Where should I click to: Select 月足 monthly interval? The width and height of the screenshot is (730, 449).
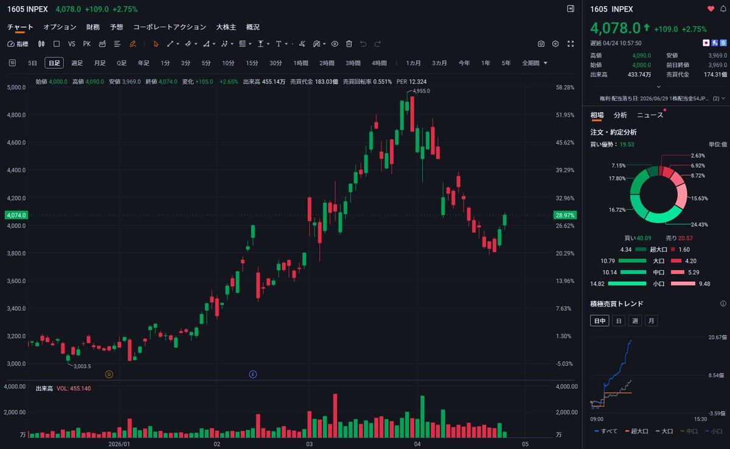click(99, 63)
